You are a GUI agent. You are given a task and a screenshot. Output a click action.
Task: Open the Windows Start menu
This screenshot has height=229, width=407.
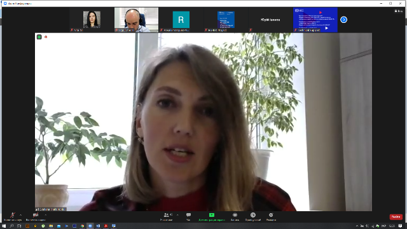pyautogui.click(x=4, y=226)
